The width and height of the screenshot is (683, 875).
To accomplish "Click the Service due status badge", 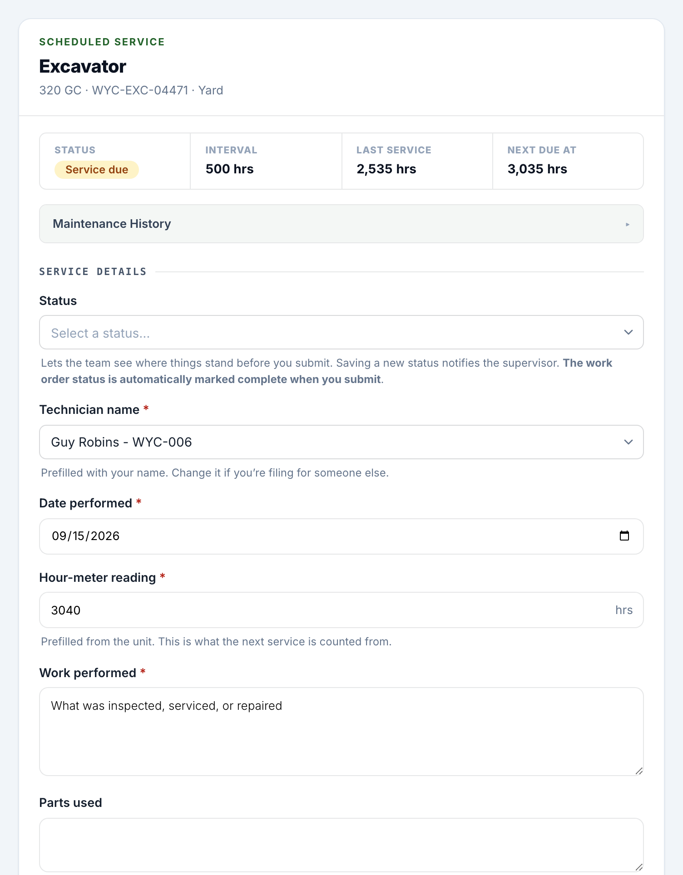I will coord(97,170).
